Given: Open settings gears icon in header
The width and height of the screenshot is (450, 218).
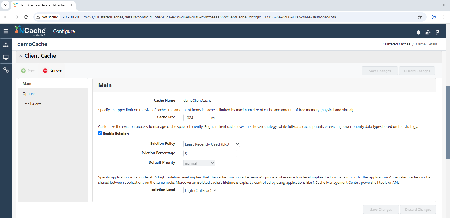Looking at the screenshot, I should coord(428,32).
